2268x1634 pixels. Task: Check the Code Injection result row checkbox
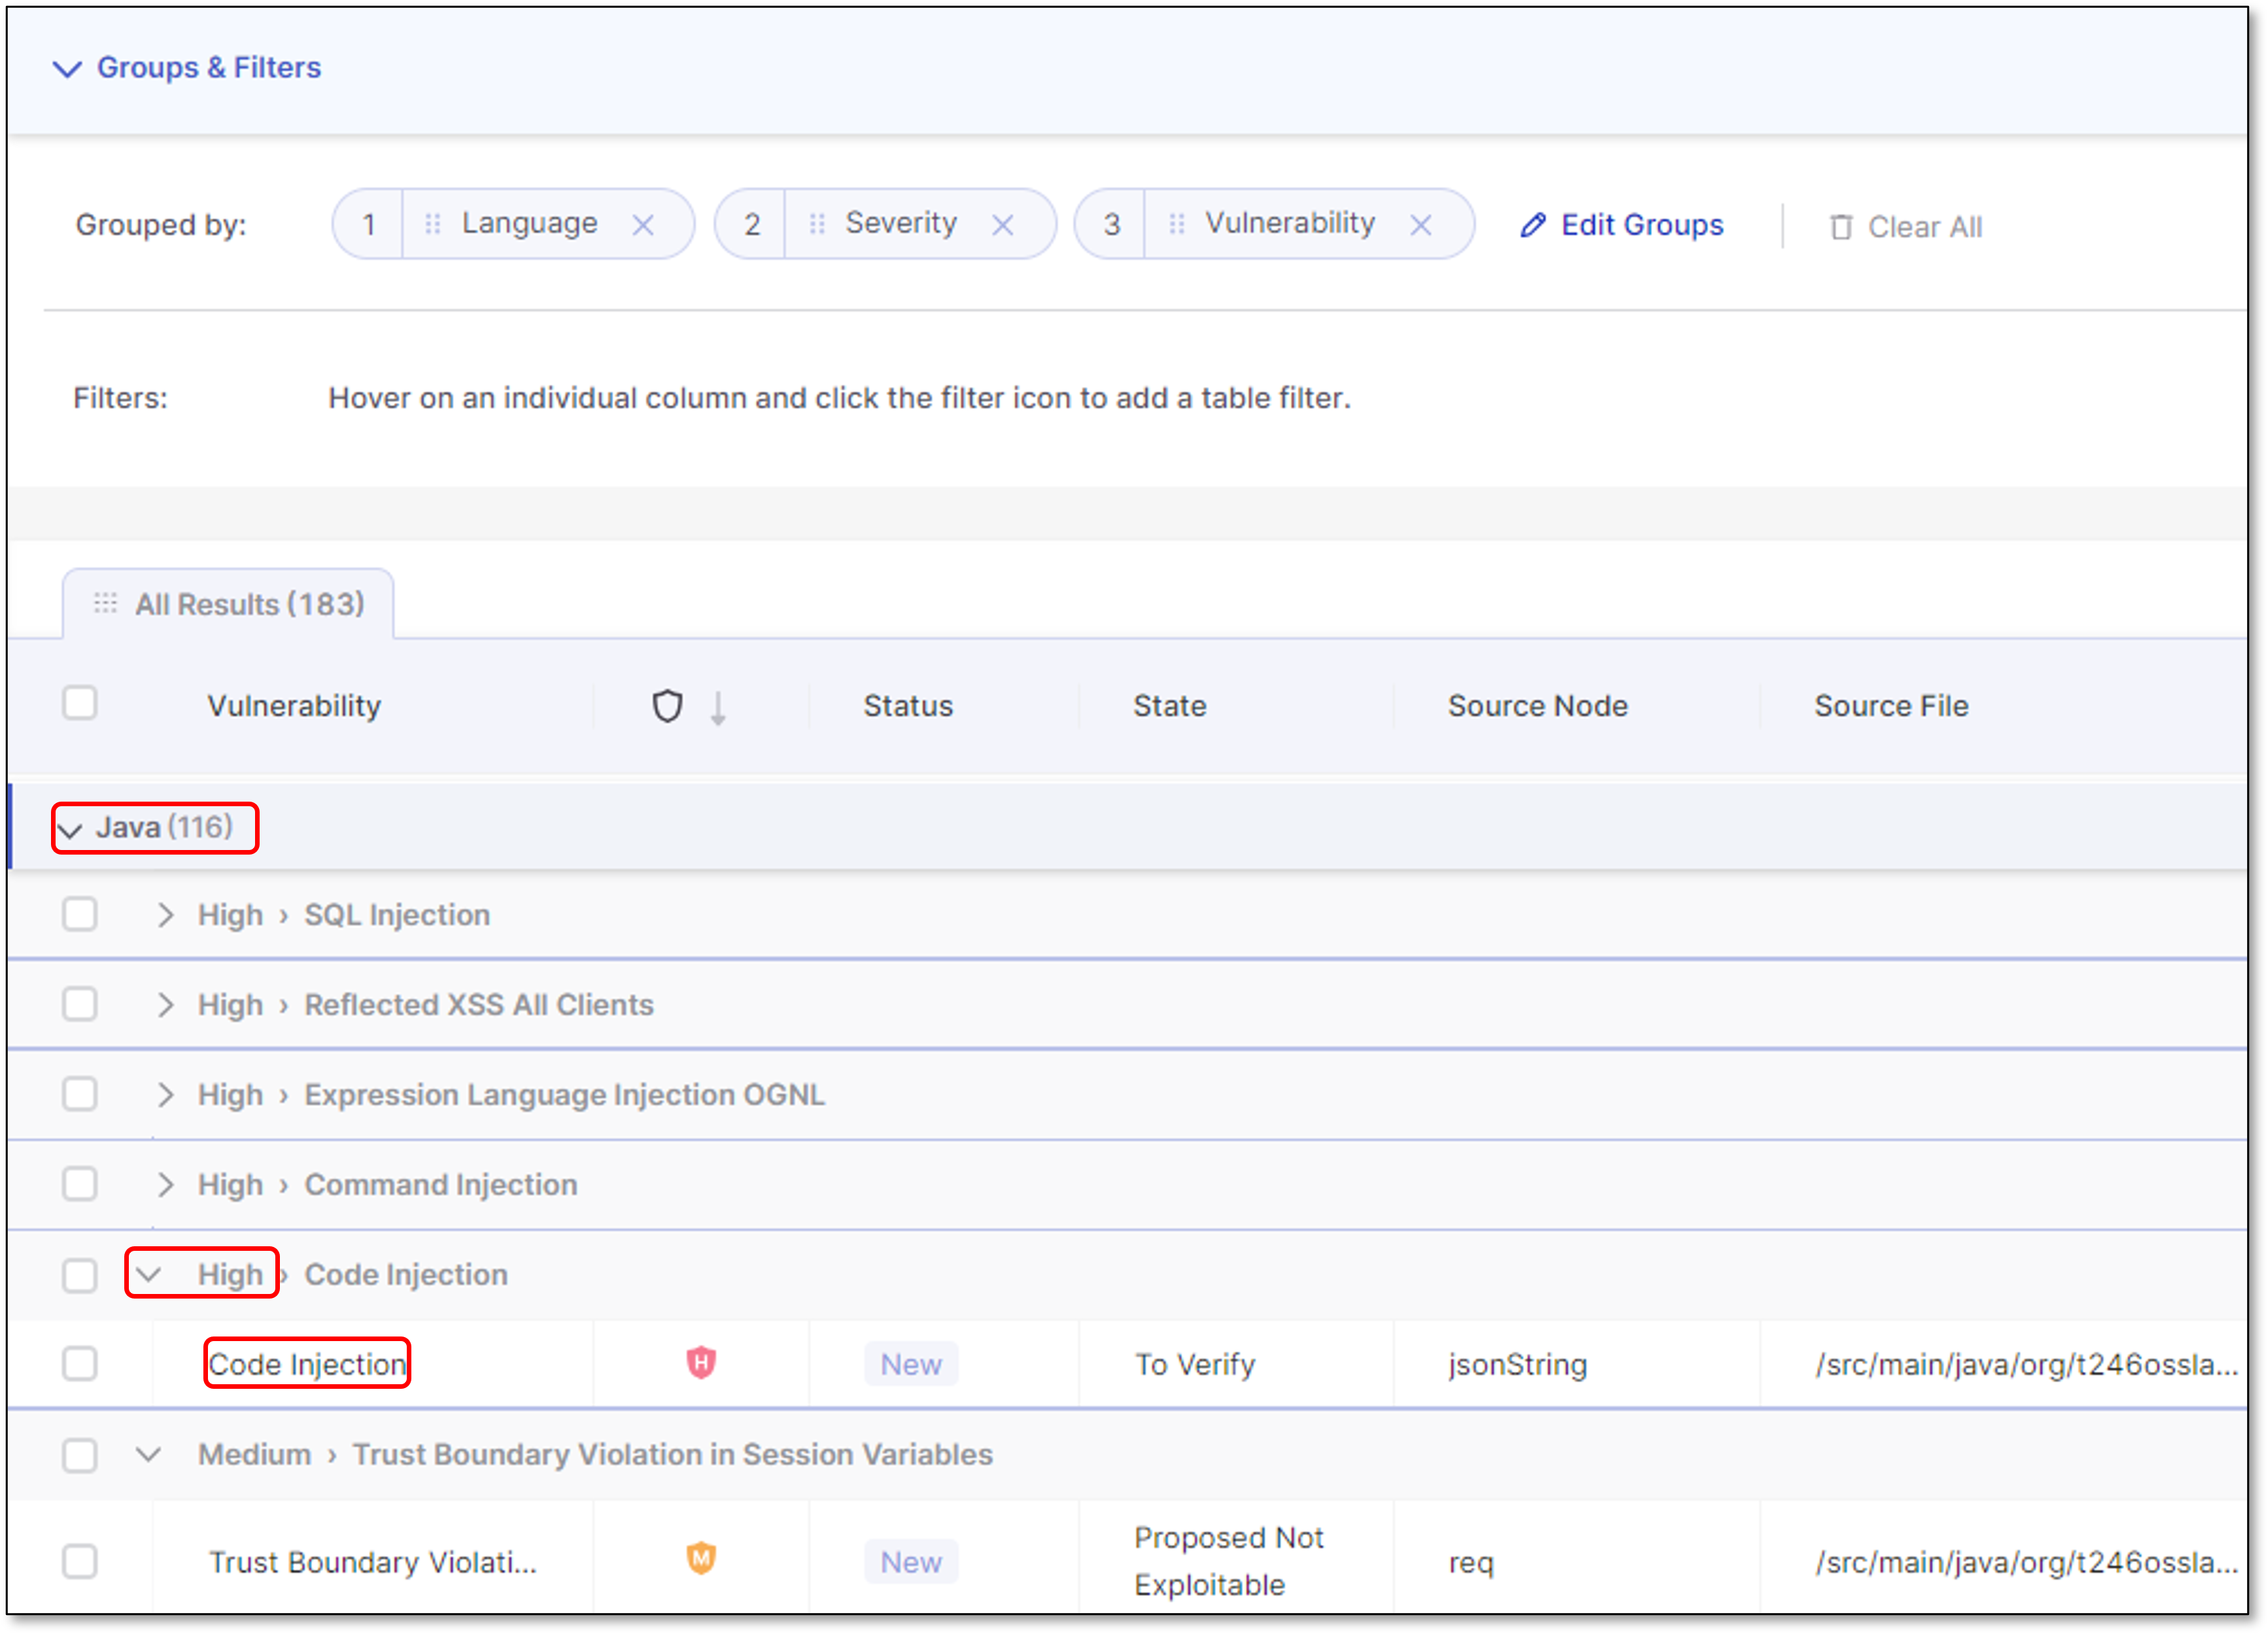[80, 1363]
